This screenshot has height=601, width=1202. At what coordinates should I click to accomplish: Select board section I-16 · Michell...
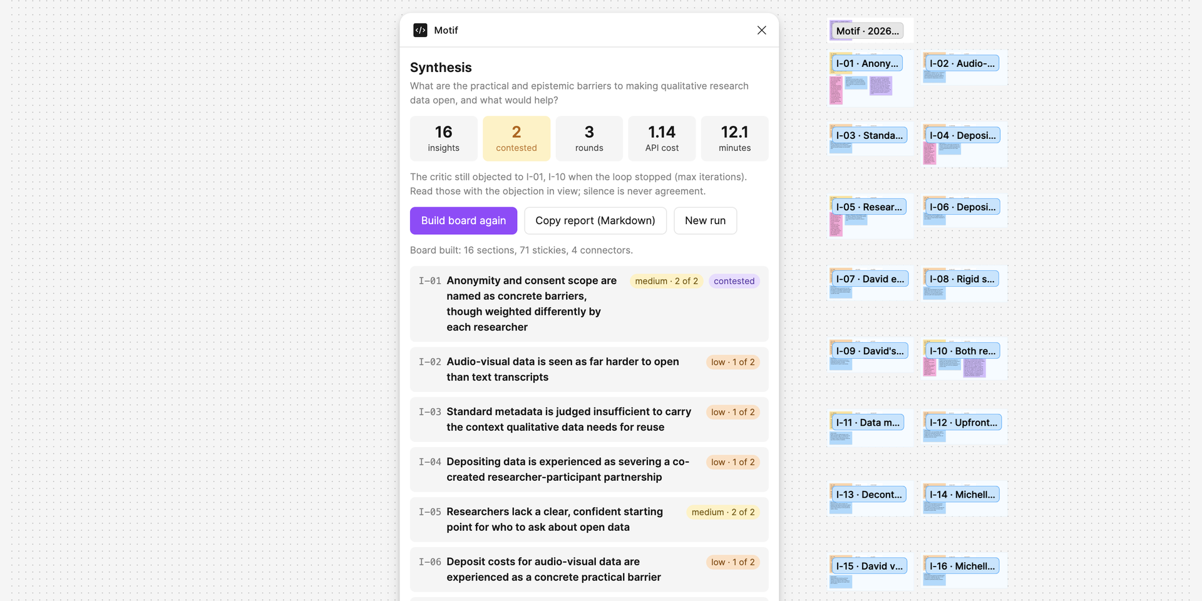[x=962, y=566]
